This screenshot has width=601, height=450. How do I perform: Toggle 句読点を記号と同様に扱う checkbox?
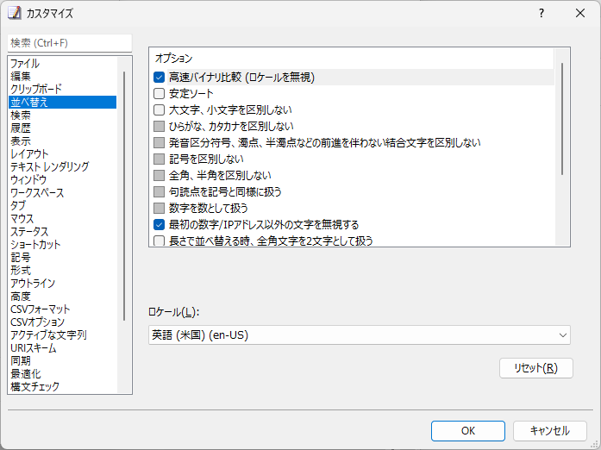pos(159,191)
